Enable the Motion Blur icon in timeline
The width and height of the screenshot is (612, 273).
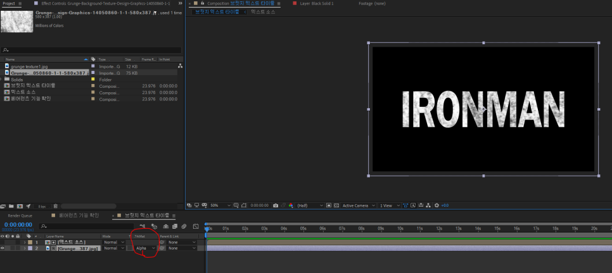click(x=184, y=226)
